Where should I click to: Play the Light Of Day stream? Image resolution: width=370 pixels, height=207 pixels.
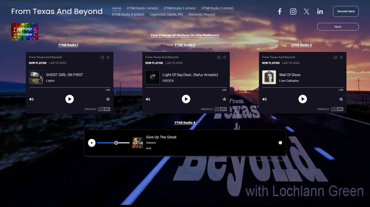186,99
